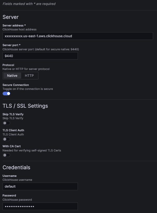Disable the Secure Connection toggle

(6, 93)
